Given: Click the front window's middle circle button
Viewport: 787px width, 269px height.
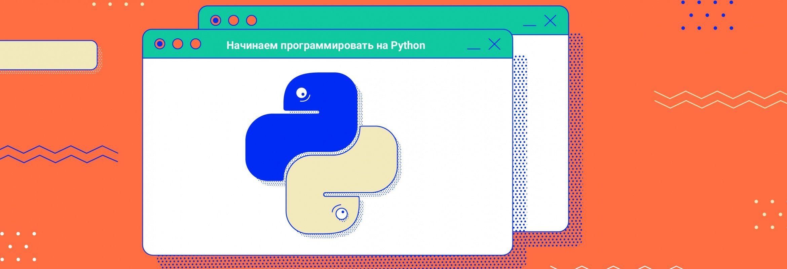Looking at the screenshot, I should pos(178,44).
